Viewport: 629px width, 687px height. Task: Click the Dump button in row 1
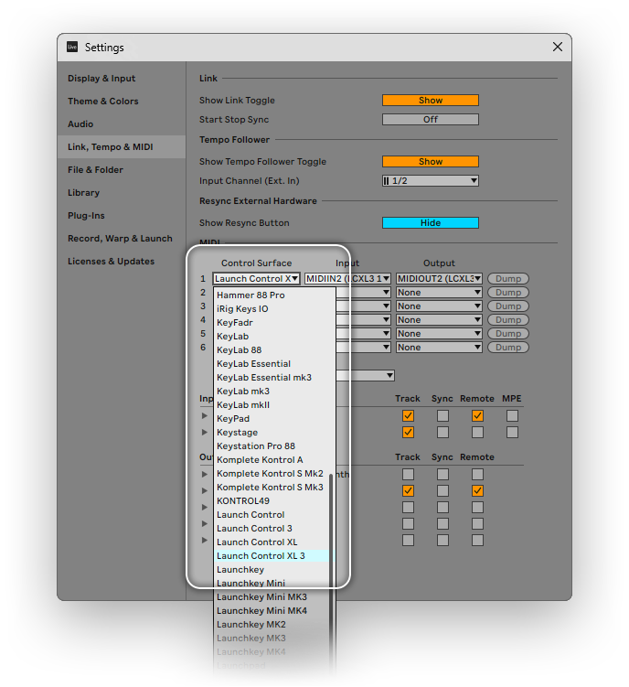click(508, 279)
